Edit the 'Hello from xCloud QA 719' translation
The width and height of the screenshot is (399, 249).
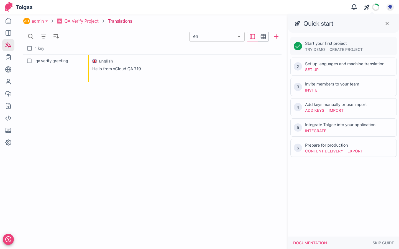pos(116,69)
